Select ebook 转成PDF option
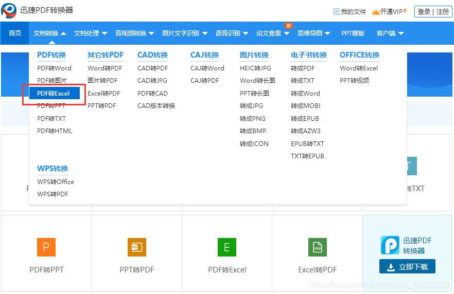 [303, 68]
